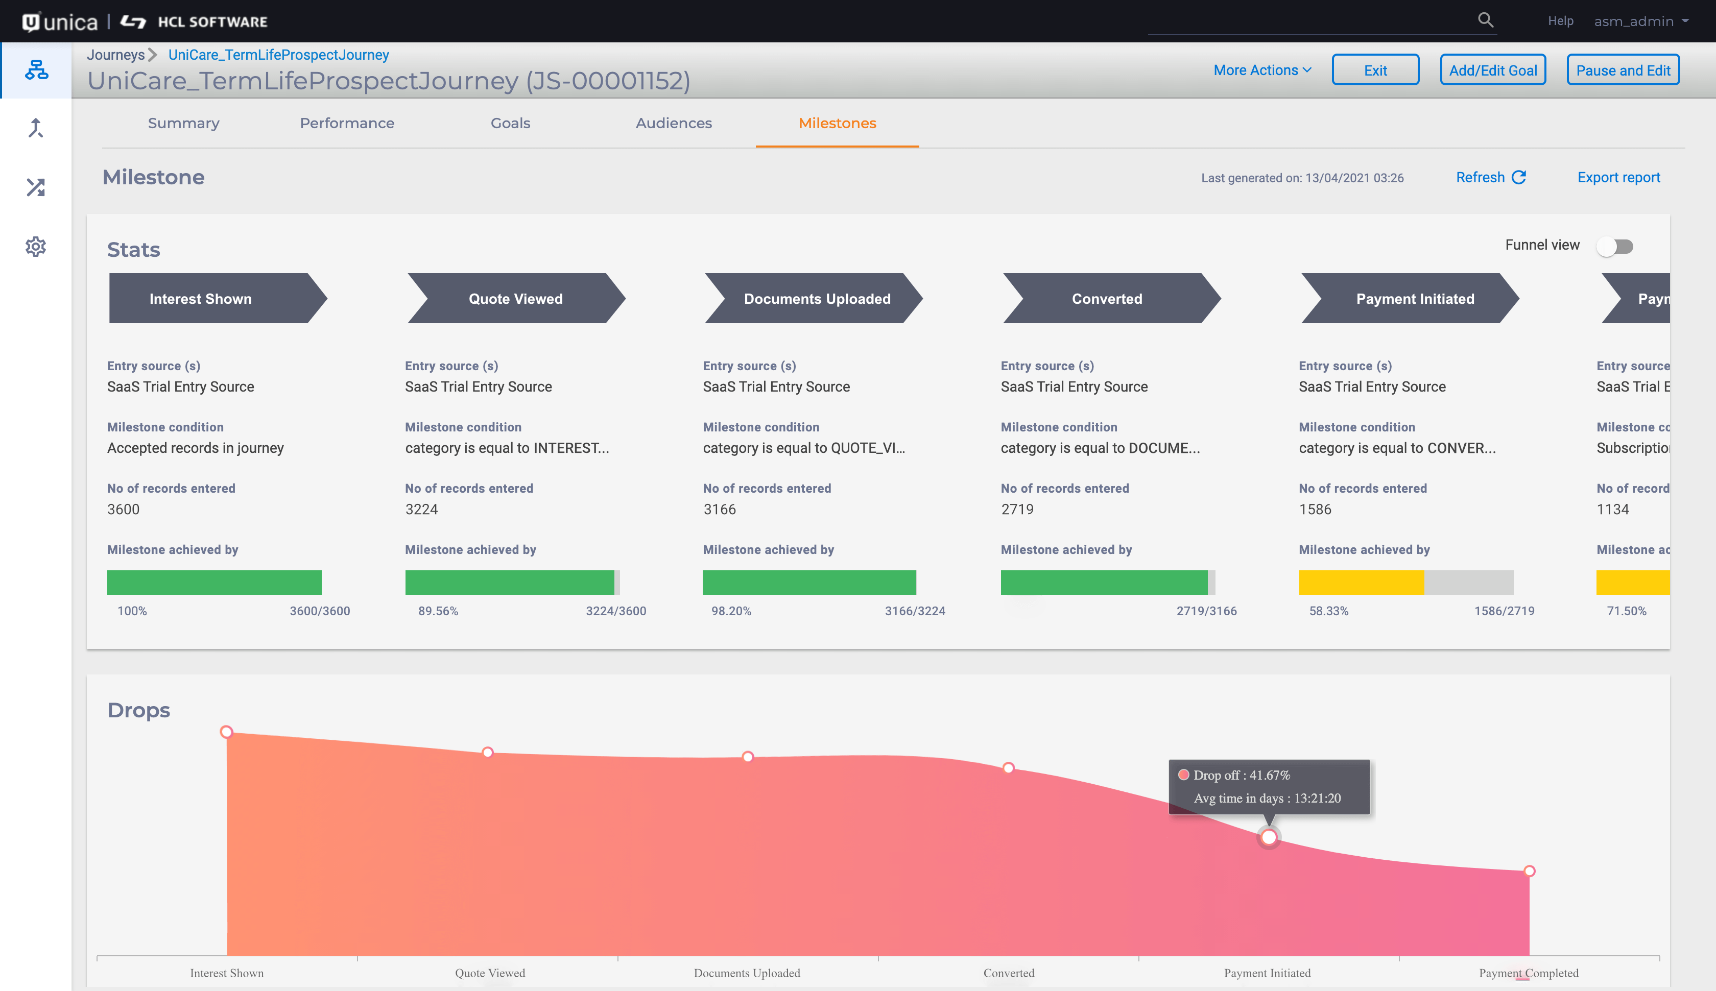Open the asm_admin user menu
The width and height of the screenshot is (1716, 991).
coord(1640,21)
